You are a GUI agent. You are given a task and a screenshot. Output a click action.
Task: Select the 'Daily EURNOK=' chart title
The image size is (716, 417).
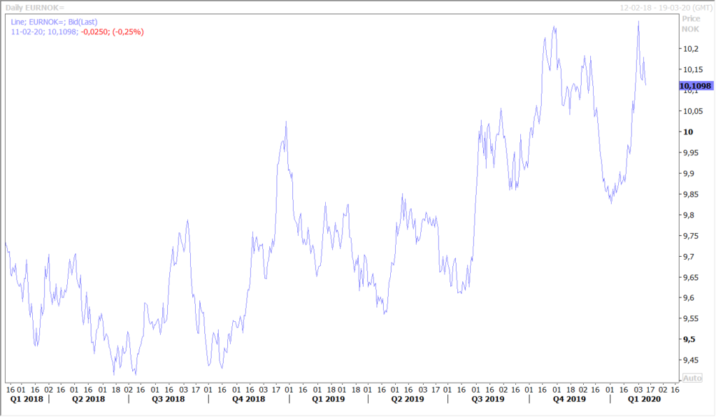[35, 8]
